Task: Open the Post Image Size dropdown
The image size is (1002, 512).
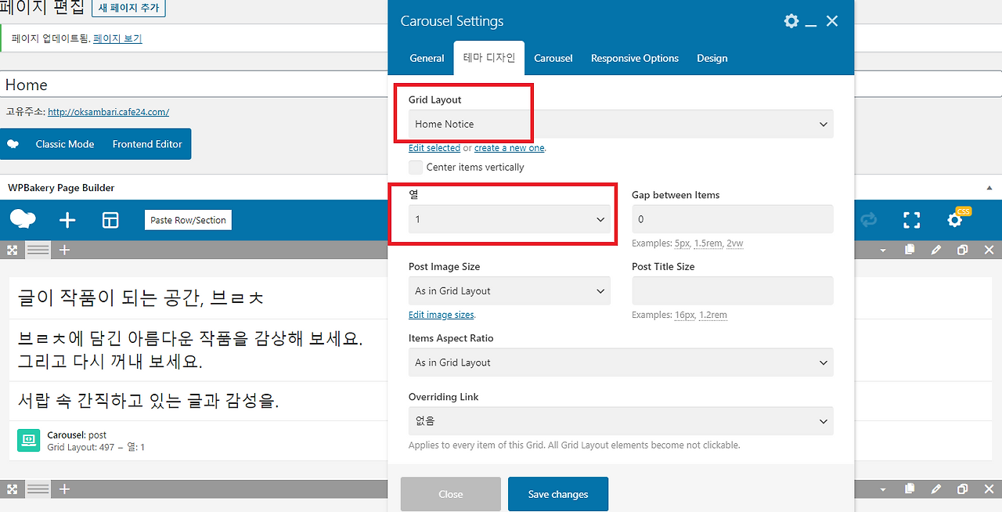Action: coord(510,291)
